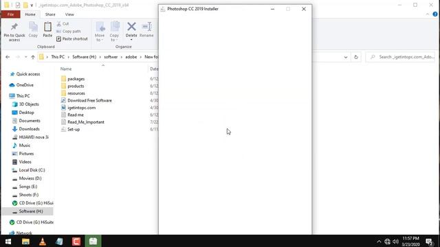
Task: Open the Move to dropdown
Action: tap(100, 32)
